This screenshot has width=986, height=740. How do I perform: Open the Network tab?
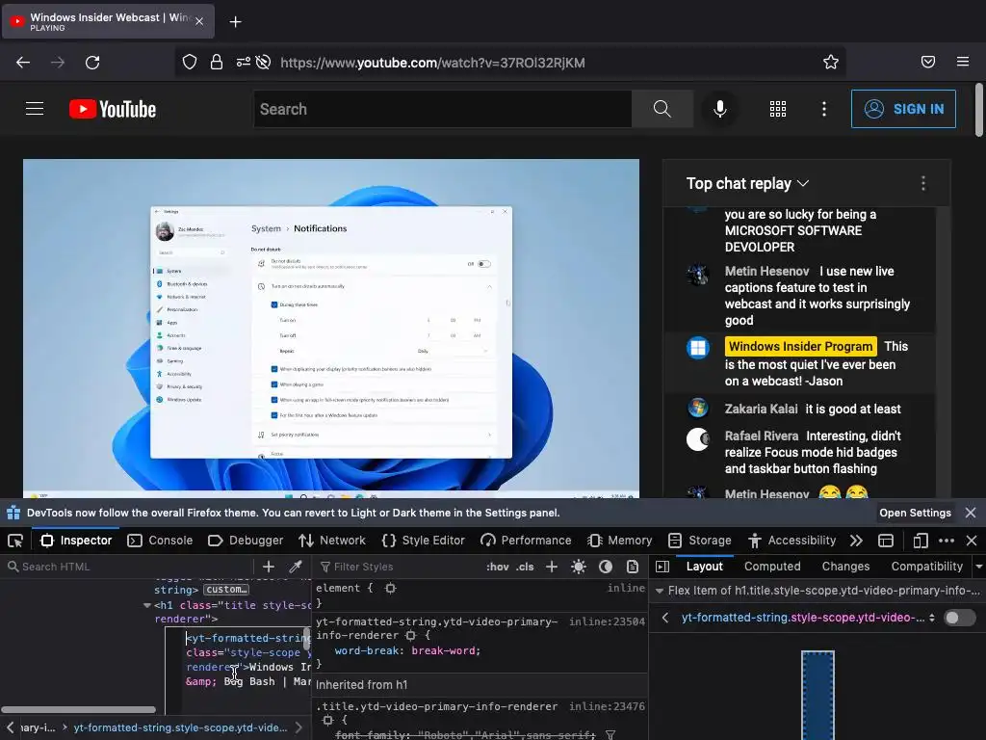coord(332,541)
